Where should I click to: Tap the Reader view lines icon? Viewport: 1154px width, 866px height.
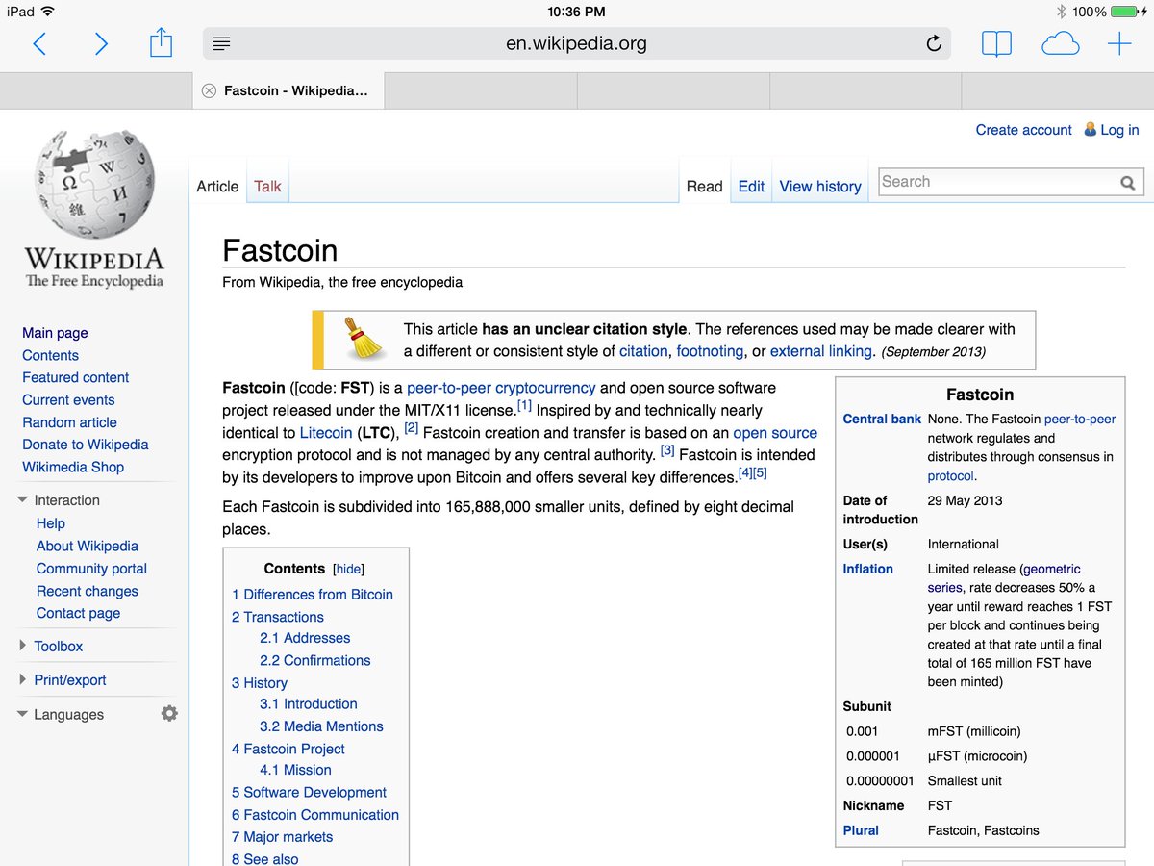pyautogui.click(x=221, y=43)
